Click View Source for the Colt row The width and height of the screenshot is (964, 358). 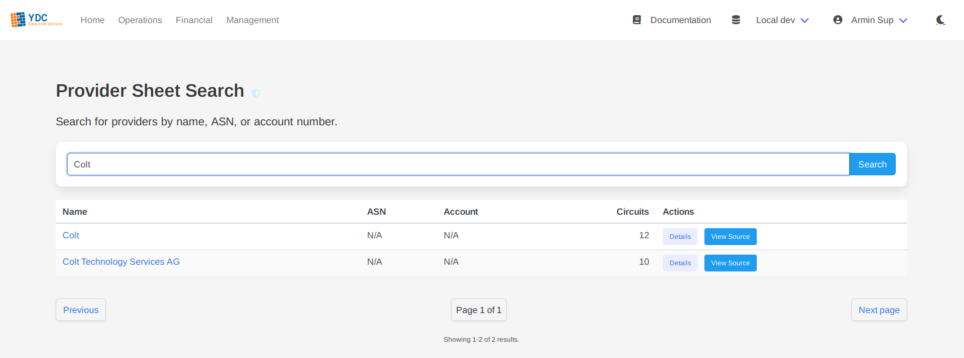point(730,237)
